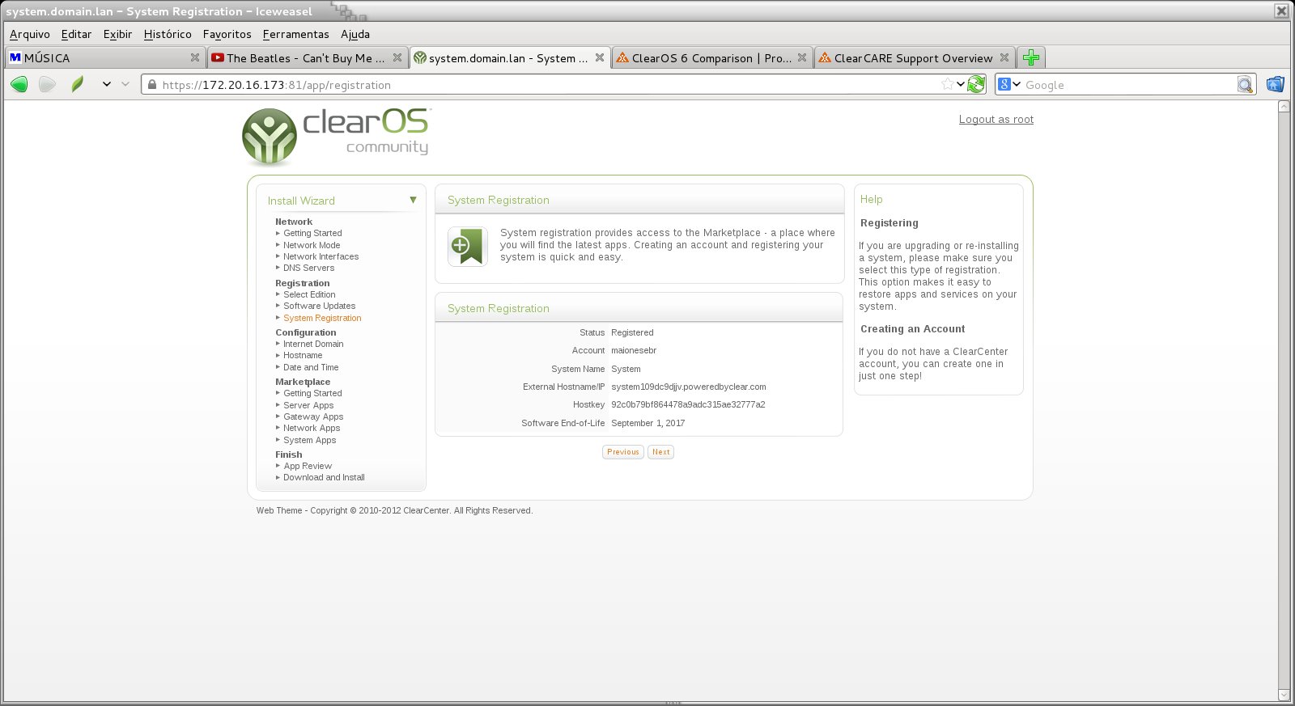Open Hostname wizard step
The width and height of the screenshot is (1295, 706).
pos(303,355)
